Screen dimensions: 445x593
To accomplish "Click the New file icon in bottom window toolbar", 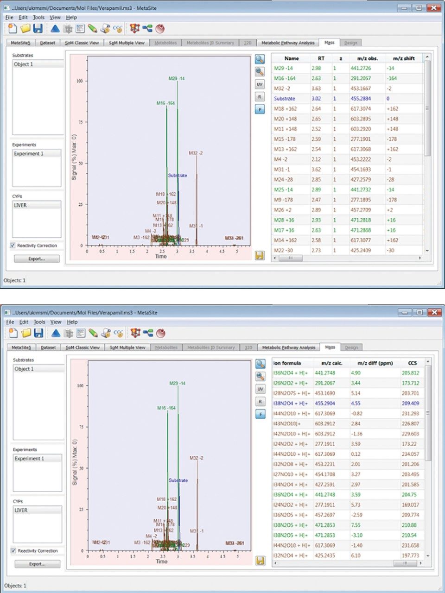I will coord(14,333).
